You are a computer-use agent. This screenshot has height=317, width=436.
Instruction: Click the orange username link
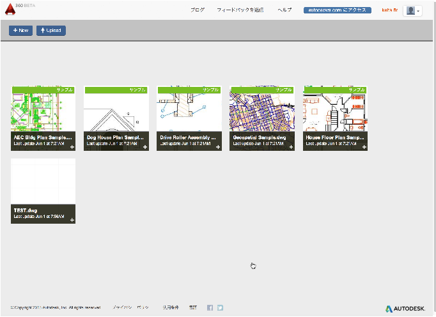[390, 10]
